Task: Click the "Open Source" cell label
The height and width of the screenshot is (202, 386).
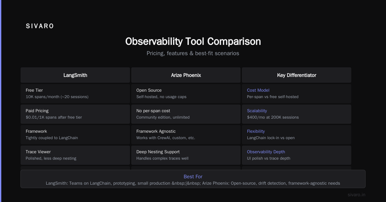Action: [x=149, y=90]
